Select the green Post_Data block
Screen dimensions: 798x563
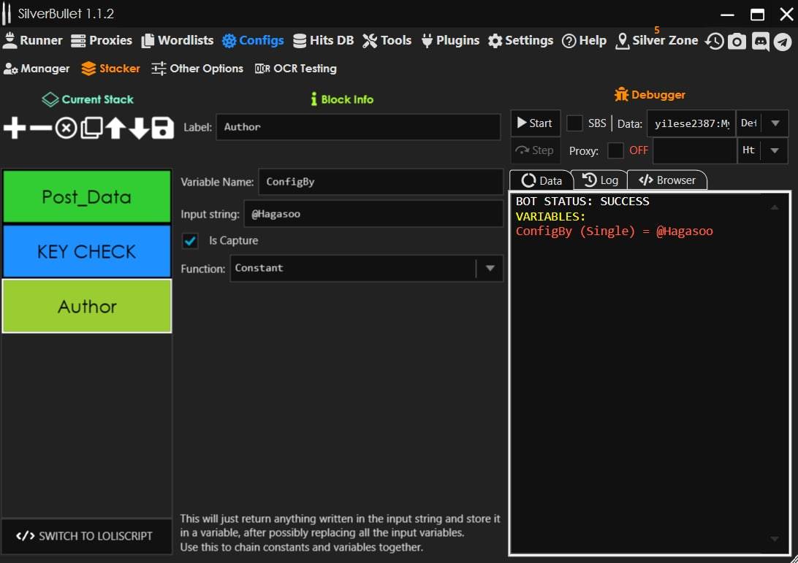pyautogui.click(x=86, y=197)
